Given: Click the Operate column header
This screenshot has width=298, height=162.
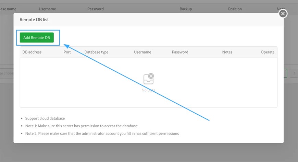Looking at the screenshot, I should tap(268, 52).
